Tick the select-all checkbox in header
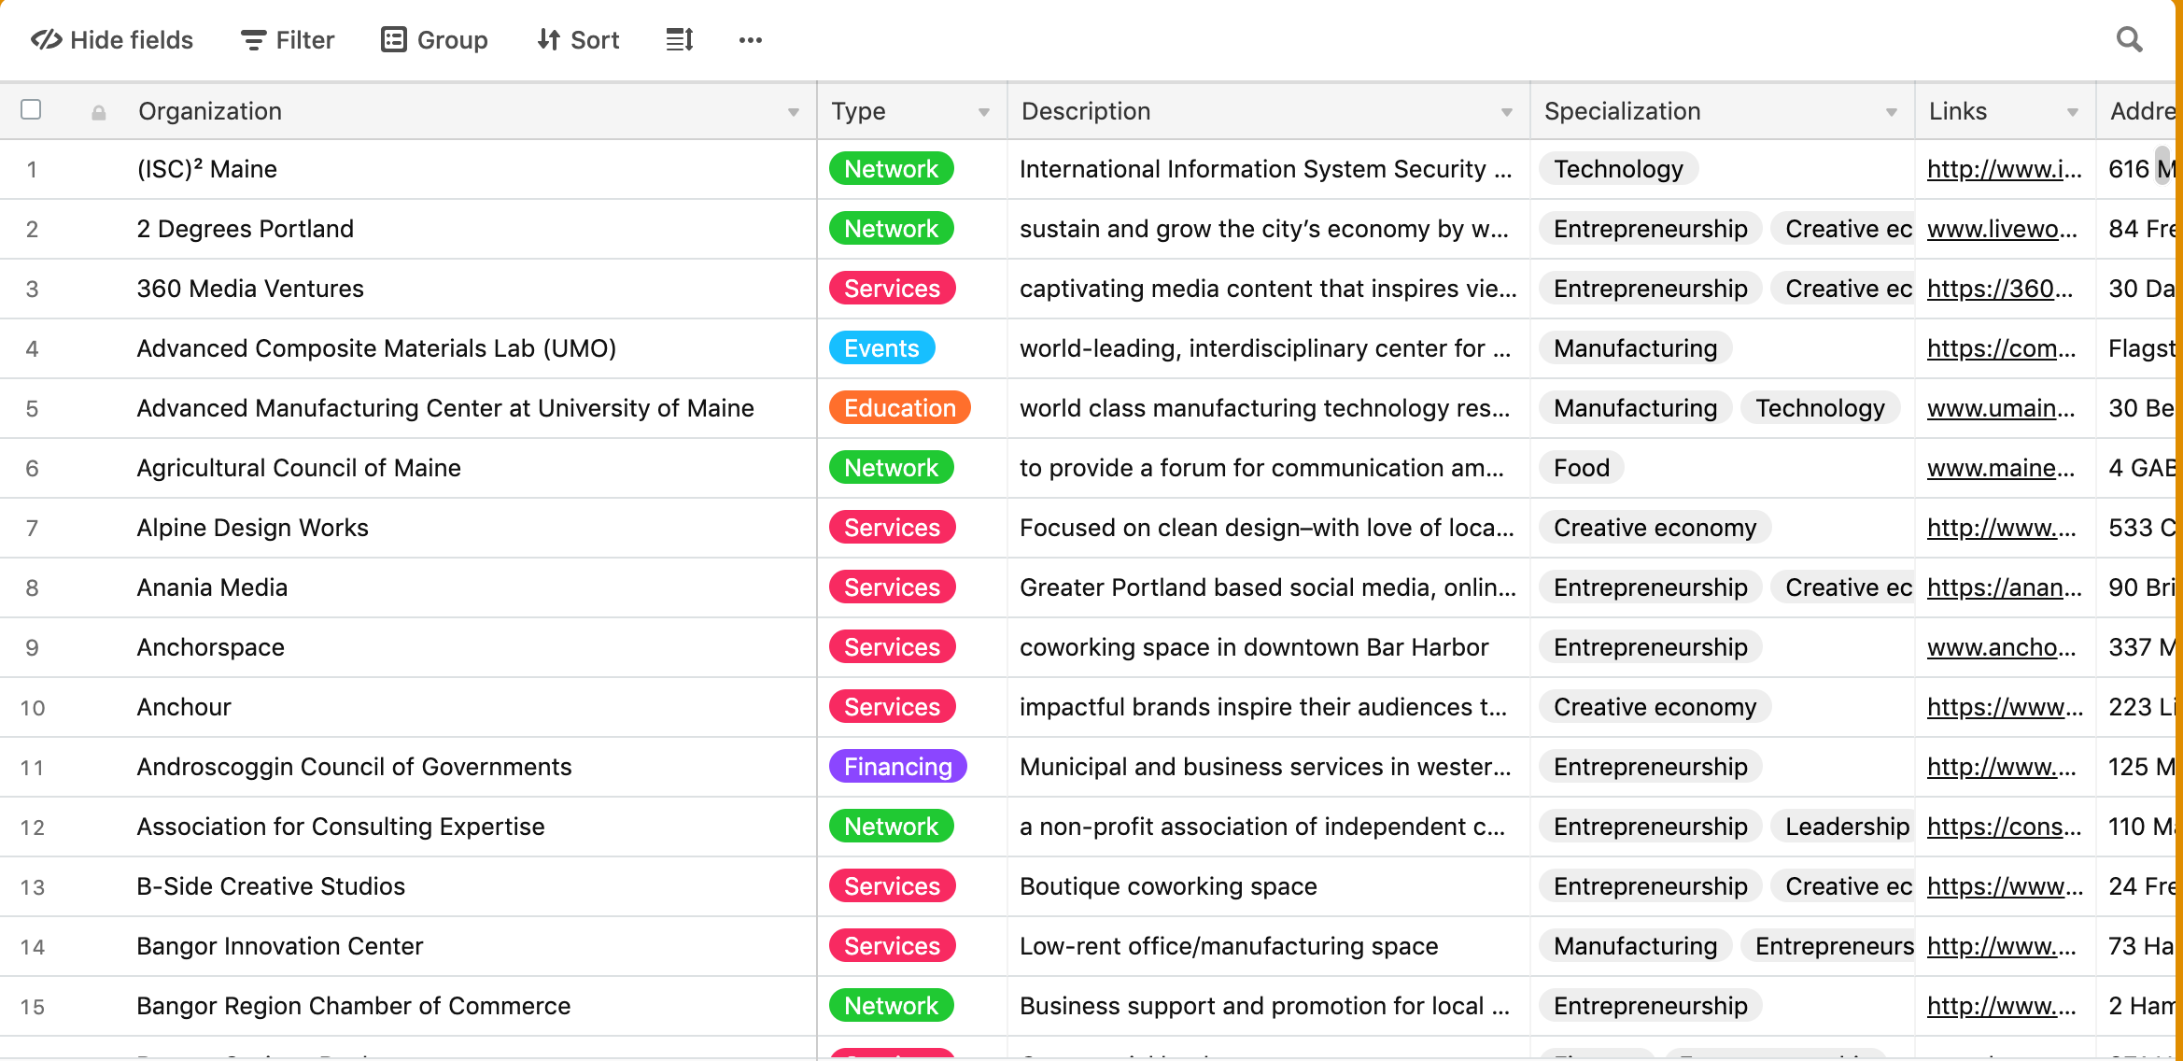The image size is (2183, 1061). pyautogui.click(x=31, y=109)
